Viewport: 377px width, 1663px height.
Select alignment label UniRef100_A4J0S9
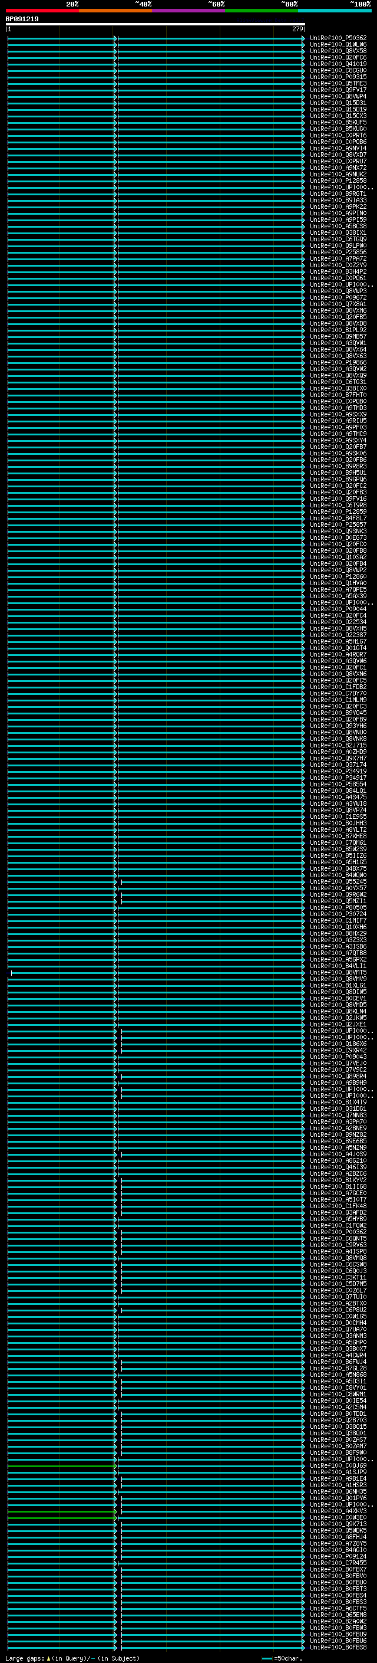pos(338,1154)
